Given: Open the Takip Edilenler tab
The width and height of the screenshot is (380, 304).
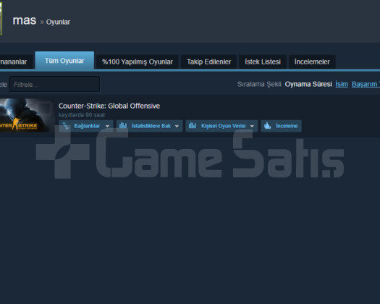Looking at the screenshot, I should pyautogui.click(x=209, y=62).
